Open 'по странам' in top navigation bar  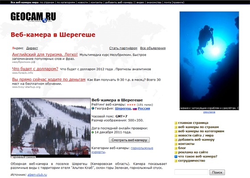point(47,2)
